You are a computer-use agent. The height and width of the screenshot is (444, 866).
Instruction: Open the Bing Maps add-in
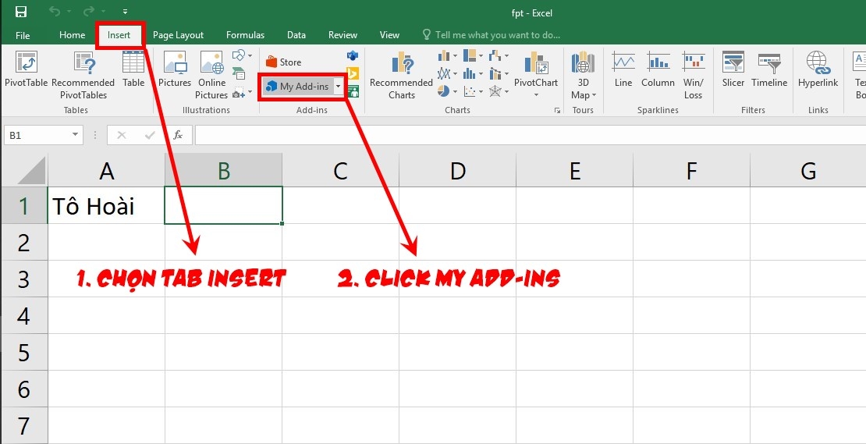[353, 73]
